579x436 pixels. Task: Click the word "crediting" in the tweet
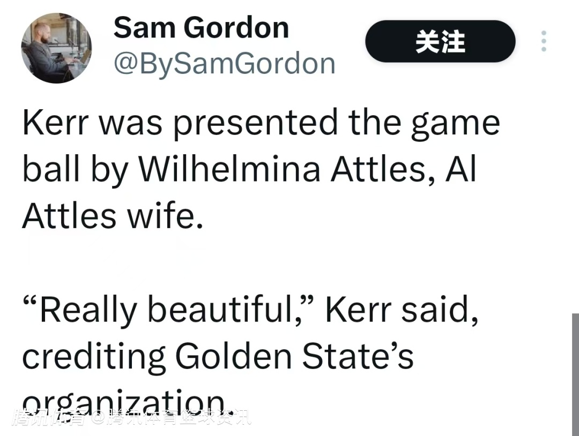pyautogui.click(x=93, y=357)
